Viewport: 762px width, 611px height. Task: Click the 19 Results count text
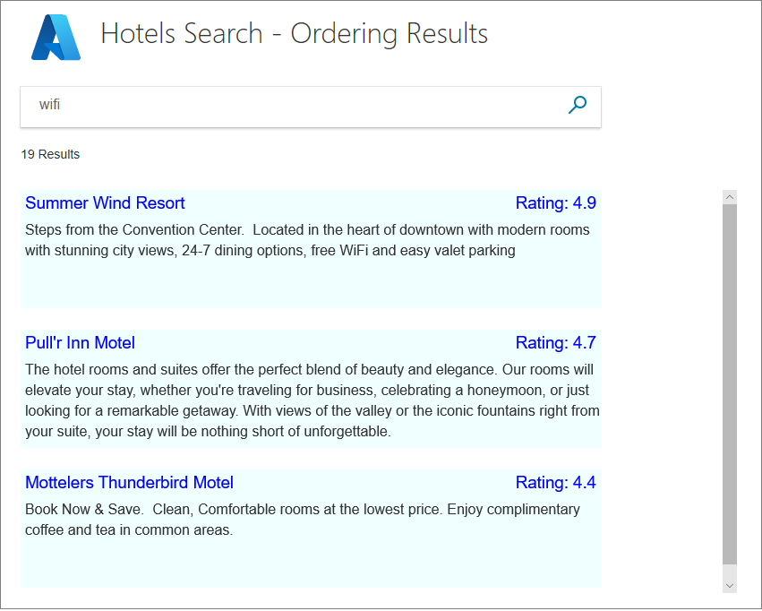(50, 154)
